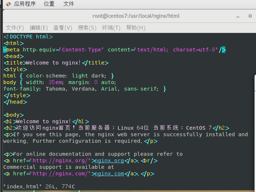
Task: Click 'Commercial support is available at' line
Action: (x=59, y=167)
